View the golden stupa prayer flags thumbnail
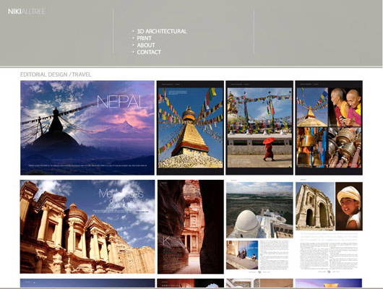383x289 pixels. (190, 128)
